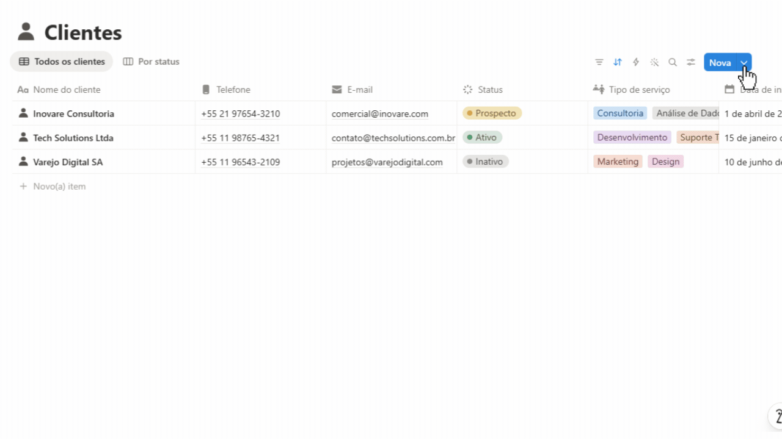
Task: Click the help icon at the bottom right corner
Action: tap(776, 416)
